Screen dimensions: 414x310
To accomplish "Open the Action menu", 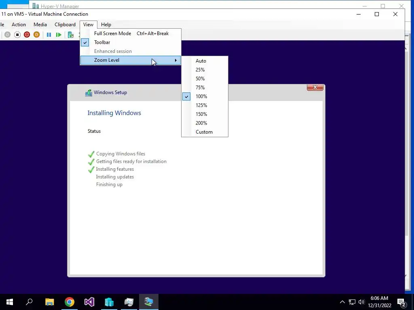I will pos(19,25).
